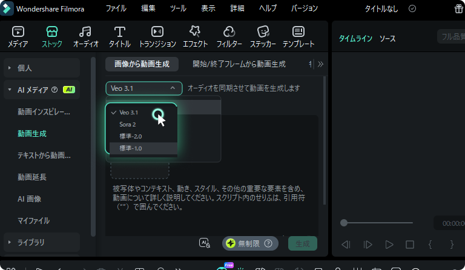Open AI 画像 in sidebar

point(29,199)
